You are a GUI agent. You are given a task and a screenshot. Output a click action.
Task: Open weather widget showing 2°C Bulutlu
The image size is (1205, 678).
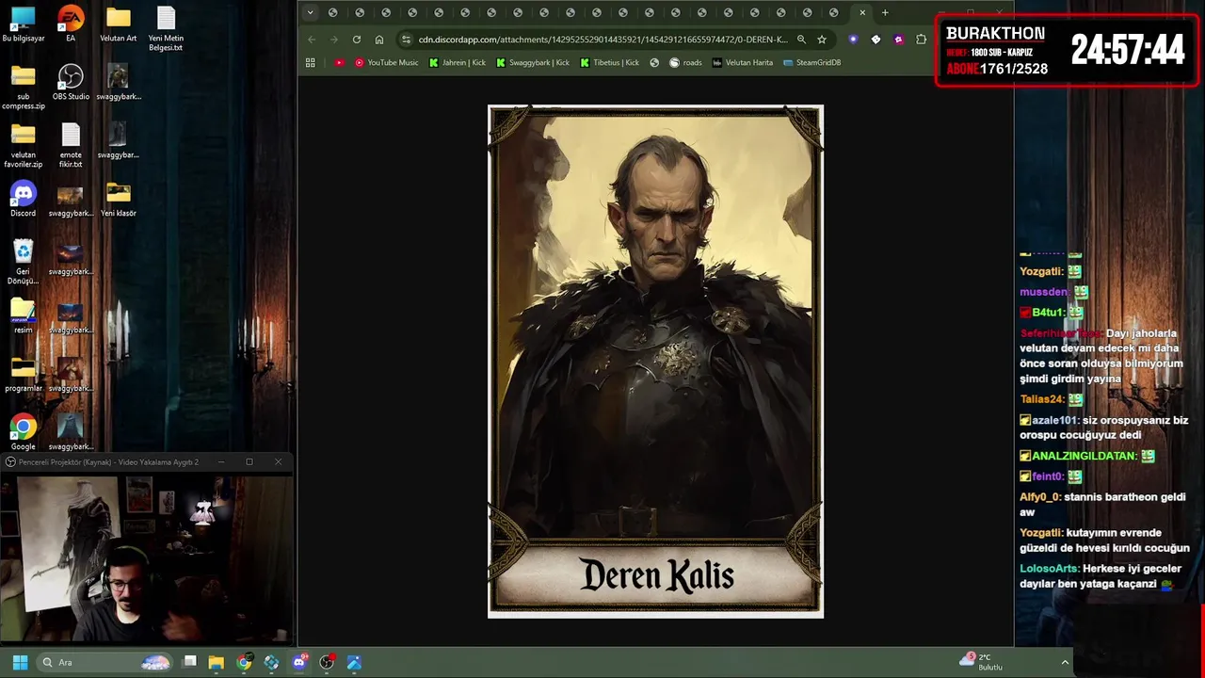tap(982, 662)
